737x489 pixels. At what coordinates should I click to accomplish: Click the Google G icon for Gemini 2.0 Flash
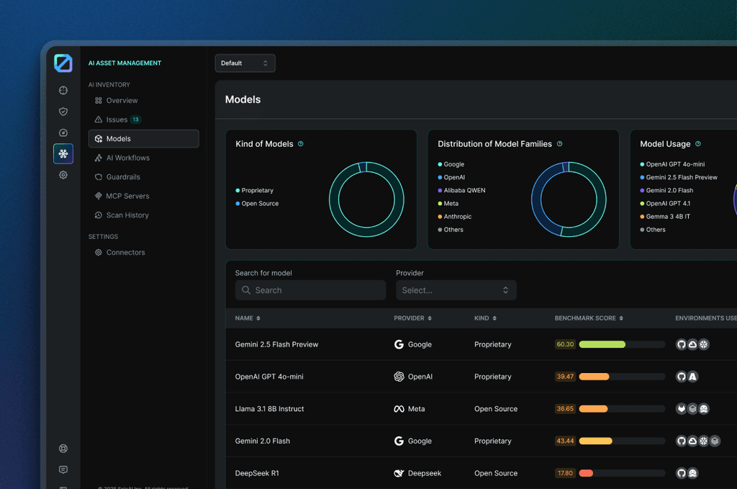(399, 441)
